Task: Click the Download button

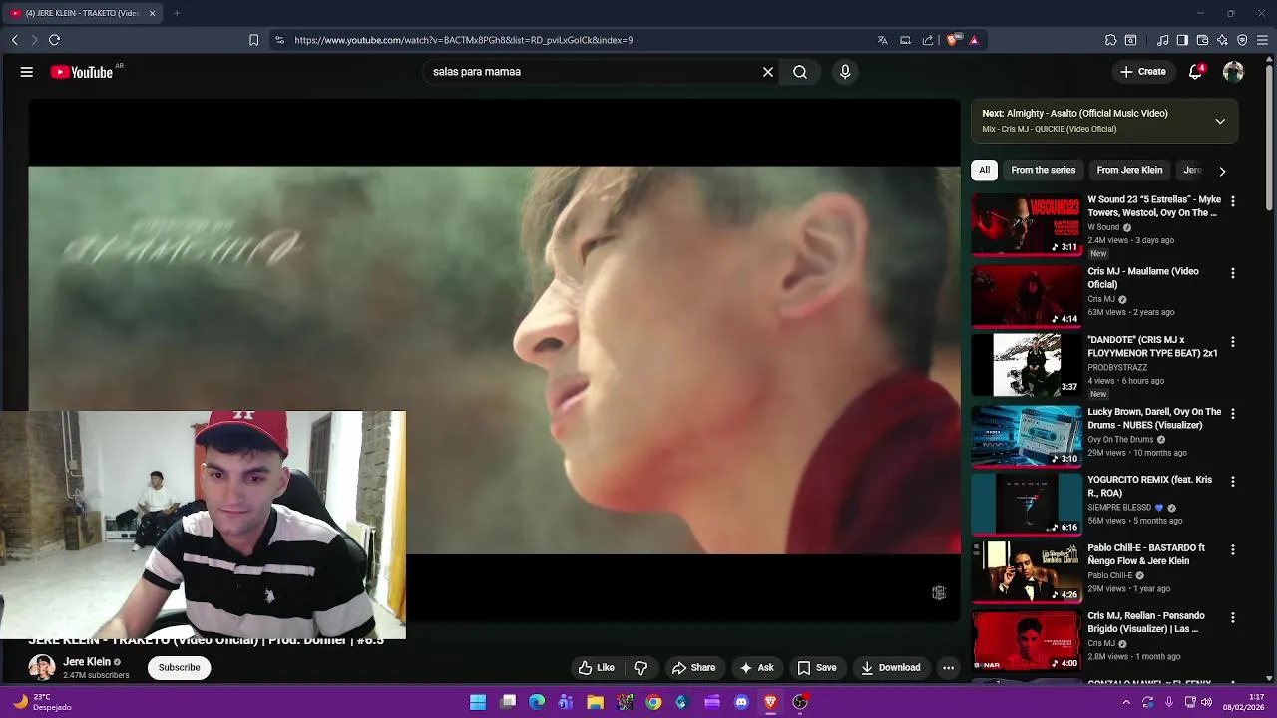Action: pyautogui.click(x=891, y=668)
